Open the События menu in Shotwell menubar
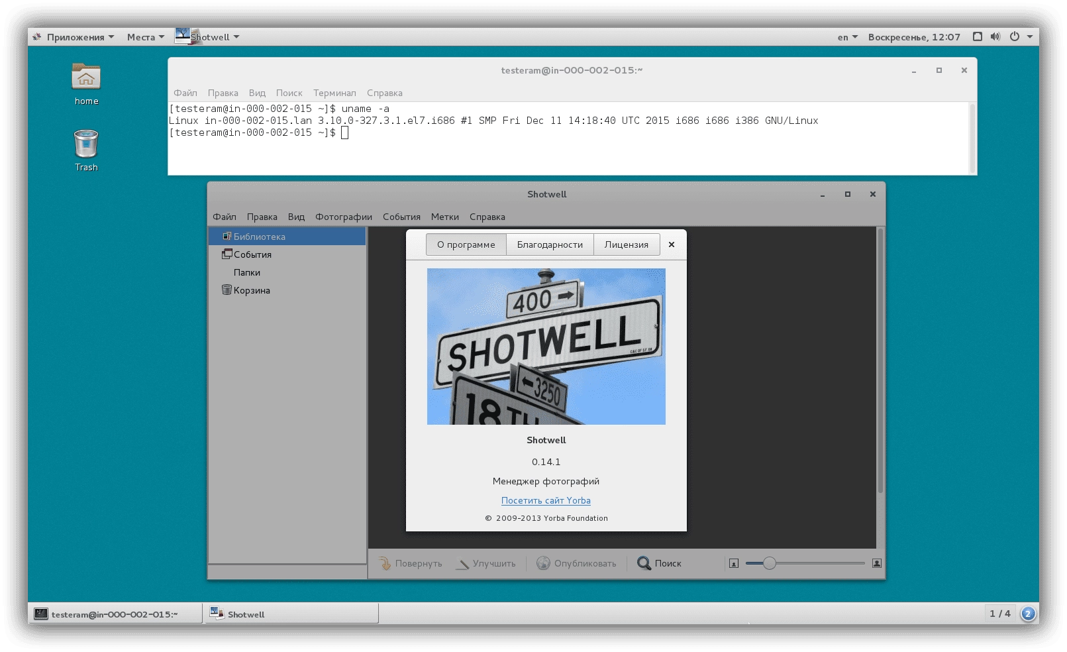The width and height of the screenshot is (1067, 652). (401, 217)
